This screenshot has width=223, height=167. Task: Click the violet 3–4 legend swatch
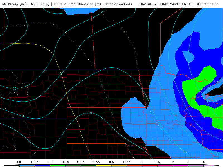[x=196, y=166]
